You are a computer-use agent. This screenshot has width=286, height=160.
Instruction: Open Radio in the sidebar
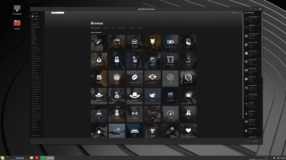36,19
